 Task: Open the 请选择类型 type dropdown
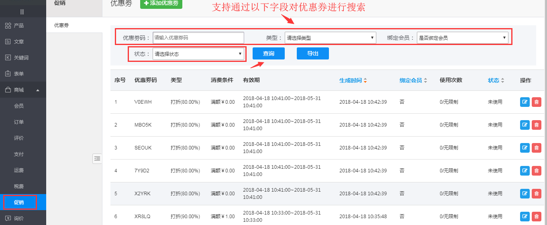pyautogui.click(x=330, y=38)
